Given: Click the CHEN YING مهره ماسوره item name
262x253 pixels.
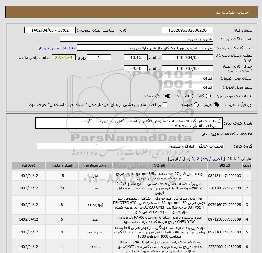Looking at the screenshot, I should click(x=160, y=220).
